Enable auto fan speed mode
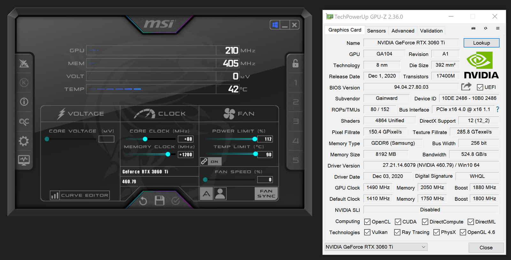511x260 pixels. pyautogui.click(x=206, y=193)
